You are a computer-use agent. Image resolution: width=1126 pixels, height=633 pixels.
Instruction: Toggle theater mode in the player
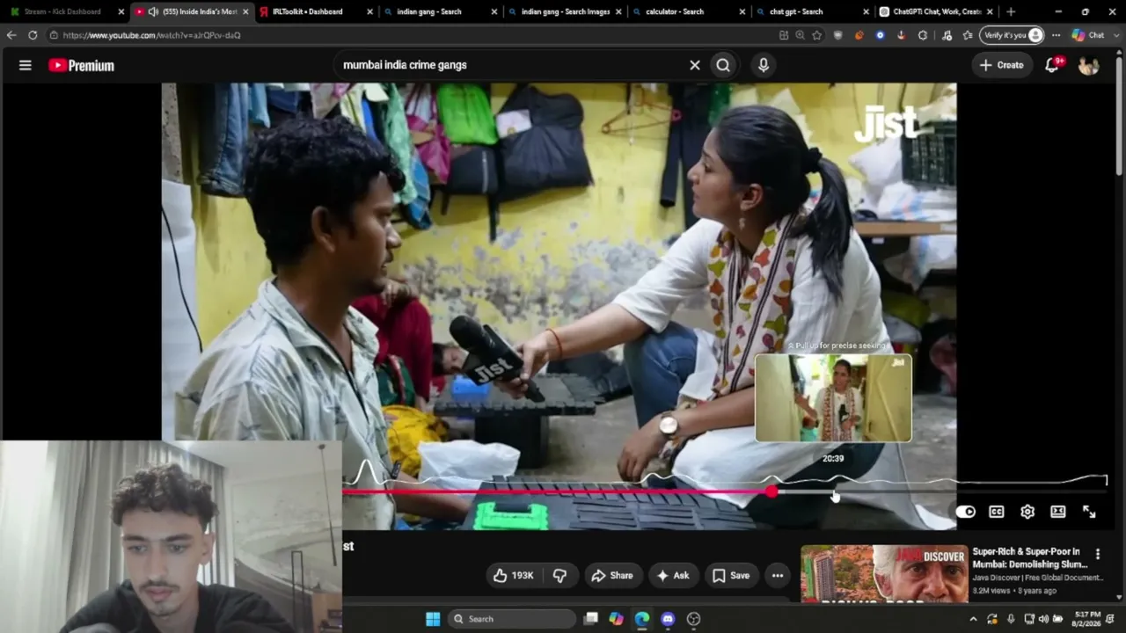[1058, 512]
